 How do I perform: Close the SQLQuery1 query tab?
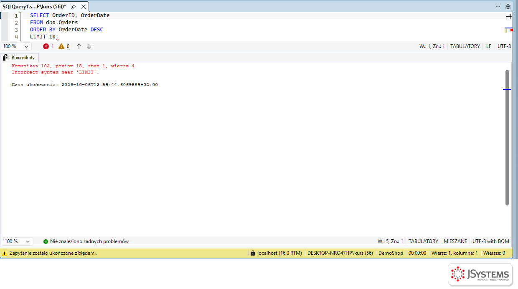click(83, 7)
